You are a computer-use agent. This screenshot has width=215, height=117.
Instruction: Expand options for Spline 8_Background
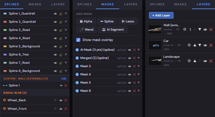click(x=66, y=71)
